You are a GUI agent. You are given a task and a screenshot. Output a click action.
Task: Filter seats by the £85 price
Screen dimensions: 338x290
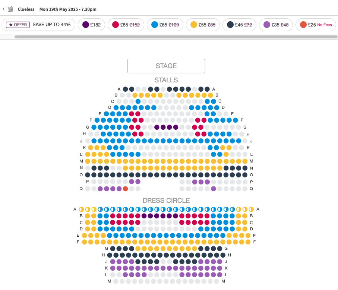tap(126, 25)
